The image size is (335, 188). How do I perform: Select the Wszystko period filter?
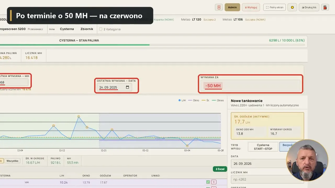pos(12,161)
